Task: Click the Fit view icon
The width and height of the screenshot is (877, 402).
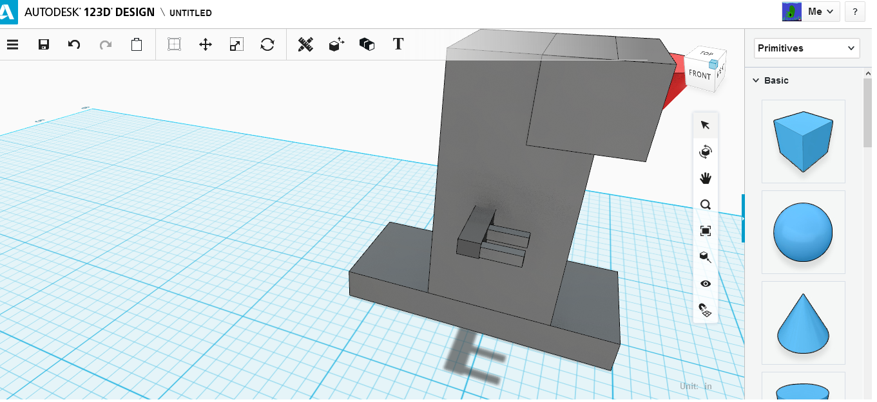Action: (705, 231)
